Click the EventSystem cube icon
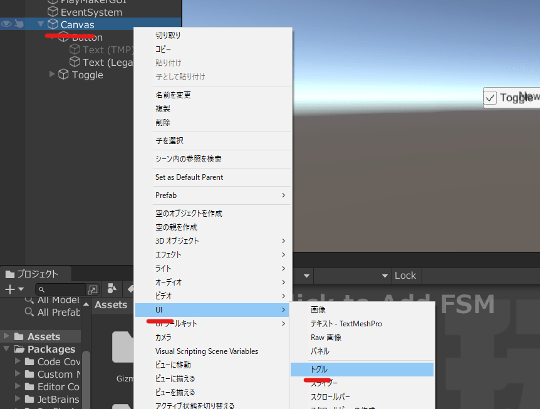Screen dimensions: 540x409 pos(53,12)
